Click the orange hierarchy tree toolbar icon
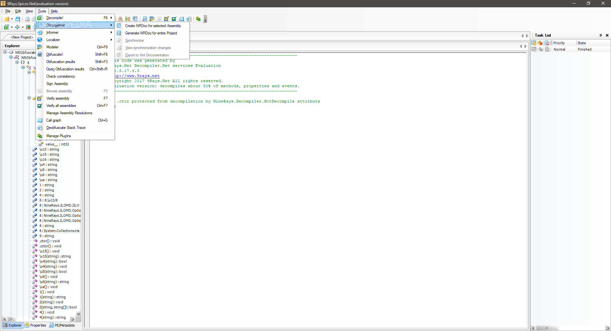Screen dimensions: 611x331 121,19
